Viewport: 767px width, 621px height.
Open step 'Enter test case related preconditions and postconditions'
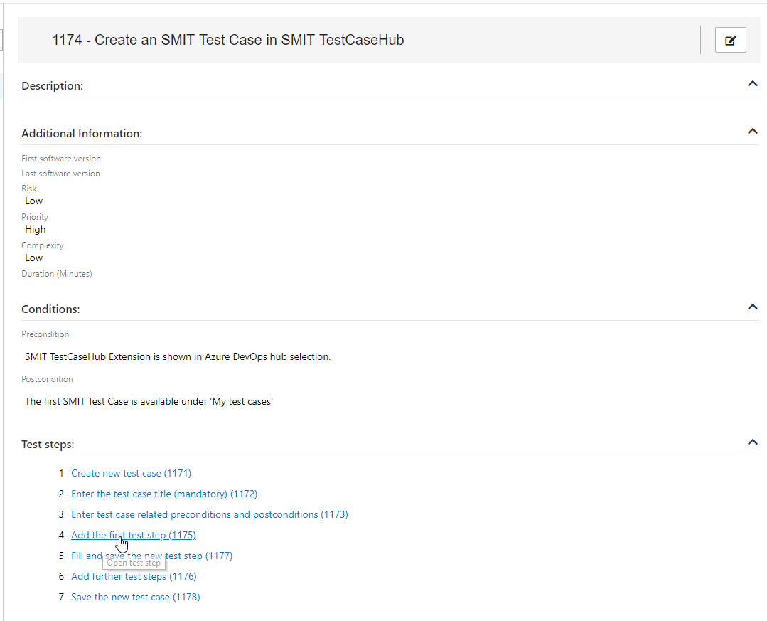pyautogui.click(x=209, y=514)
